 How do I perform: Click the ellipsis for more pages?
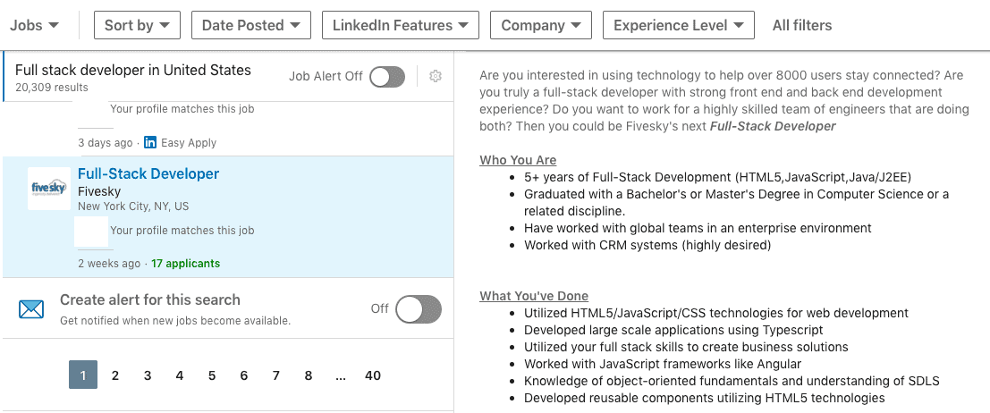[x=341, y=375]
